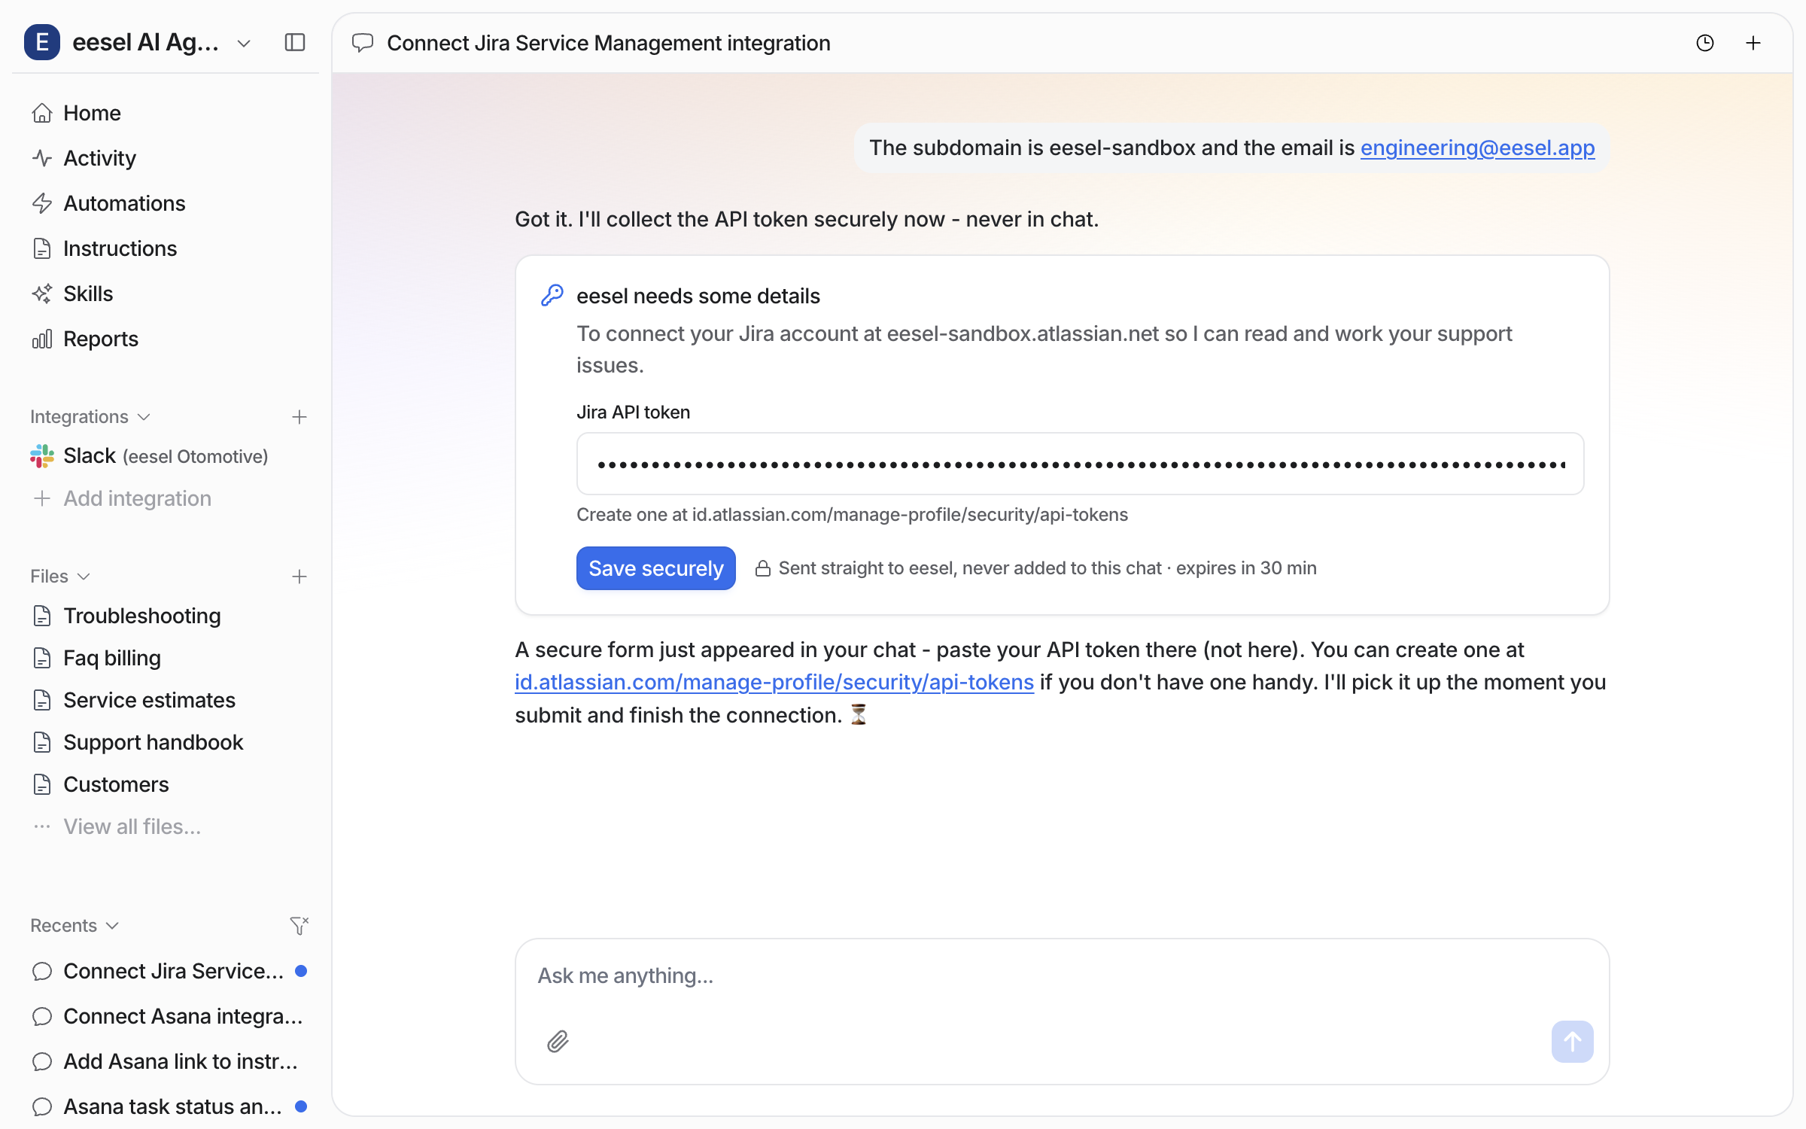Send message with the arrow button
The height and width of the screenshot is (1129, 1806).
point(1572,1042)
